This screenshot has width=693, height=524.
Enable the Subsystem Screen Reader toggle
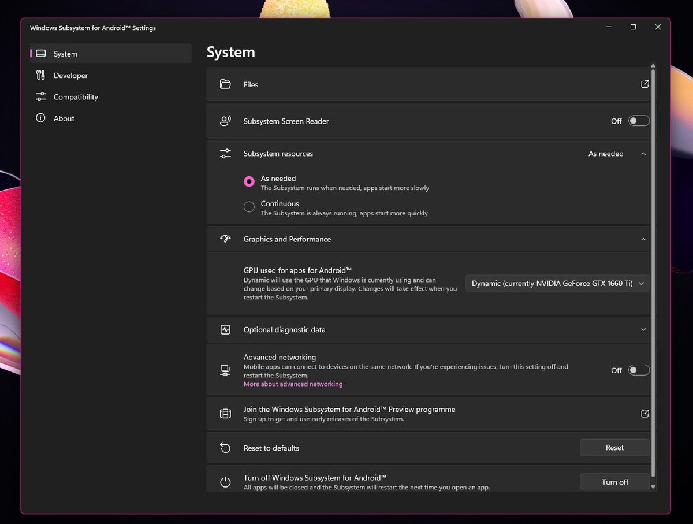[x=638, y=120]
